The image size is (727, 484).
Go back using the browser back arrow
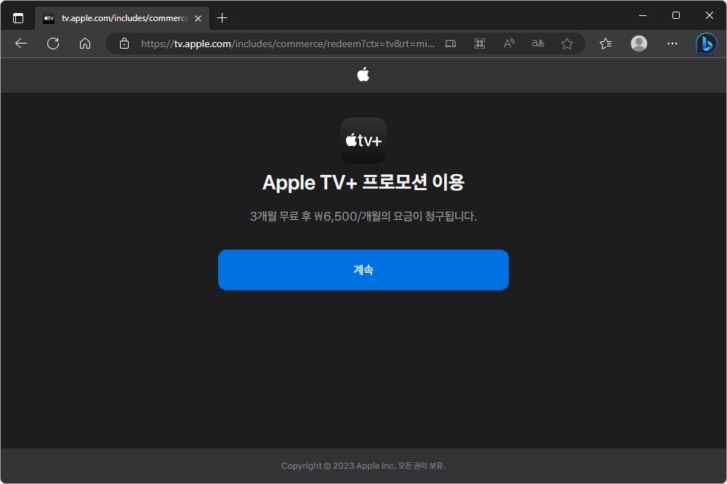[x=21, y=44]
